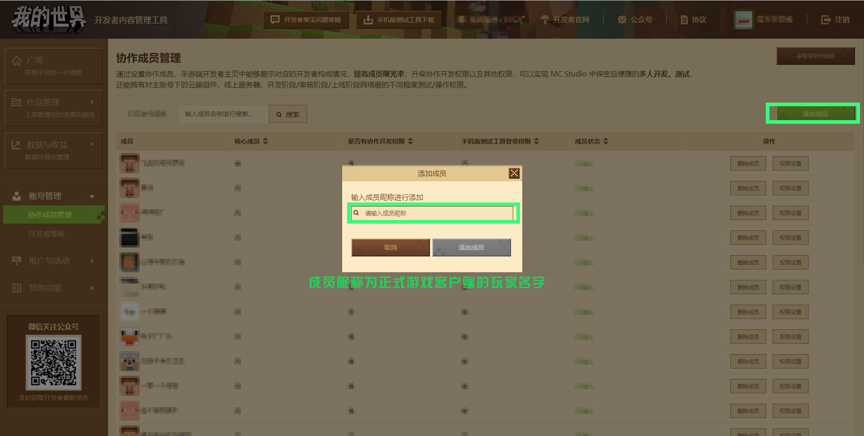Click the 数据与收益 chart icon
The width and height of the screenshot is (864, 436).
tap(17, 145)
